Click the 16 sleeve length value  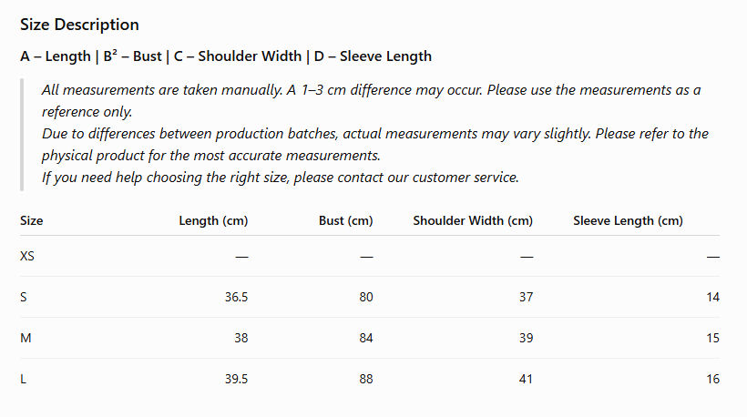point(712,379)
